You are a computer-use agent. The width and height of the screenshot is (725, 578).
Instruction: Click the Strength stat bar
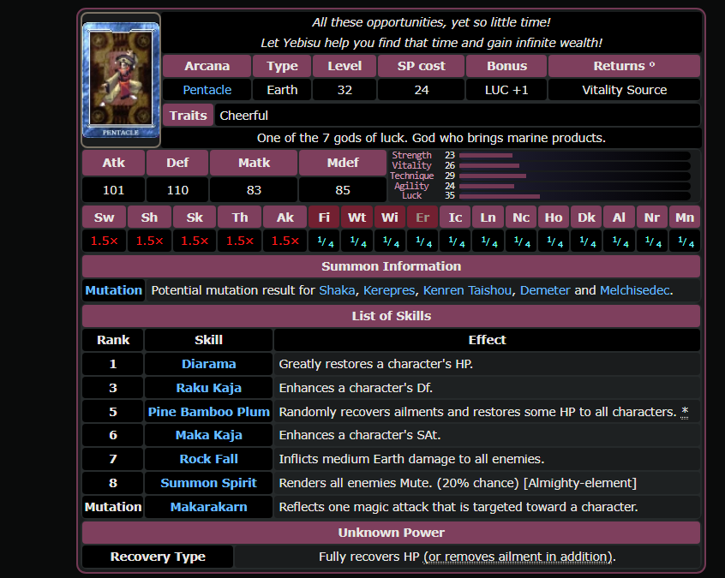(x=575, y=155)
